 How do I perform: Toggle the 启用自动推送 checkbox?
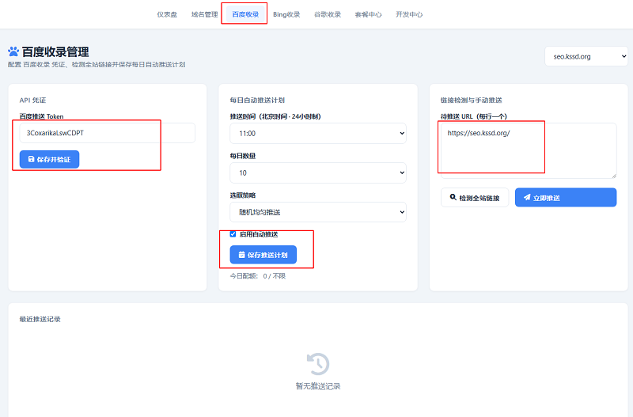coord(233,234)
